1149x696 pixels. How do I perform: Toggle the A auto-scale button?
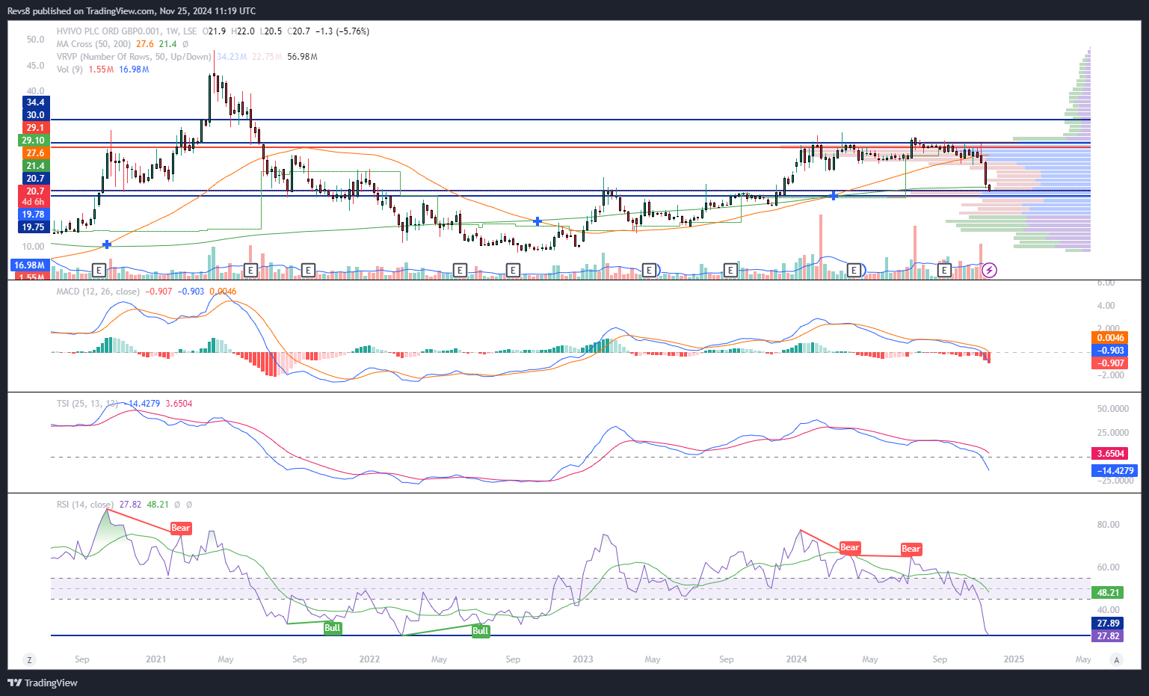(1116, 659)
